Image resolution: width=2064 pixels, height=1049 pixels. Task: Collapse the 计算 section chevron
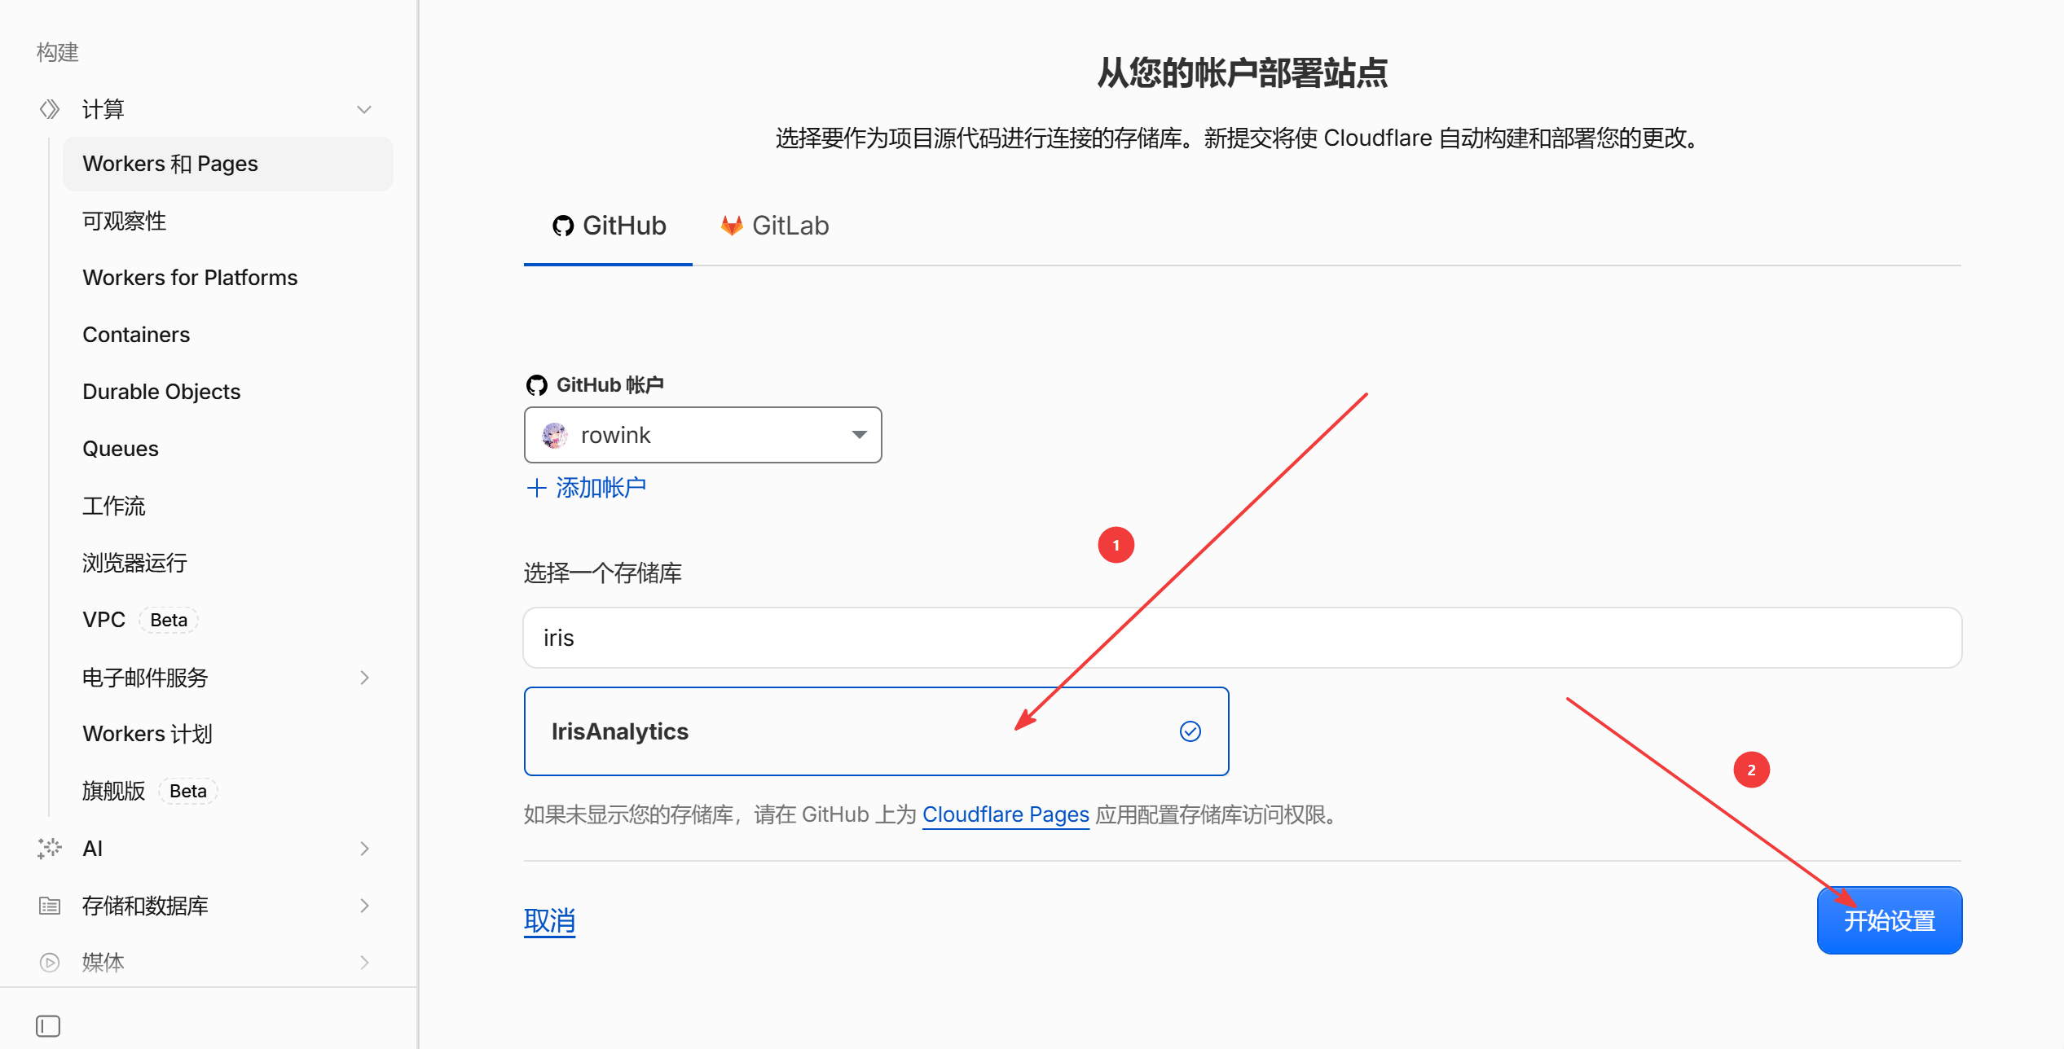[x=364, y=109]
